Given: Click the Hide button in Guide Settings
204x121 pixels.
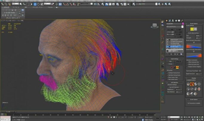Looking at the screenshot, I should click(x=171, y=61).
